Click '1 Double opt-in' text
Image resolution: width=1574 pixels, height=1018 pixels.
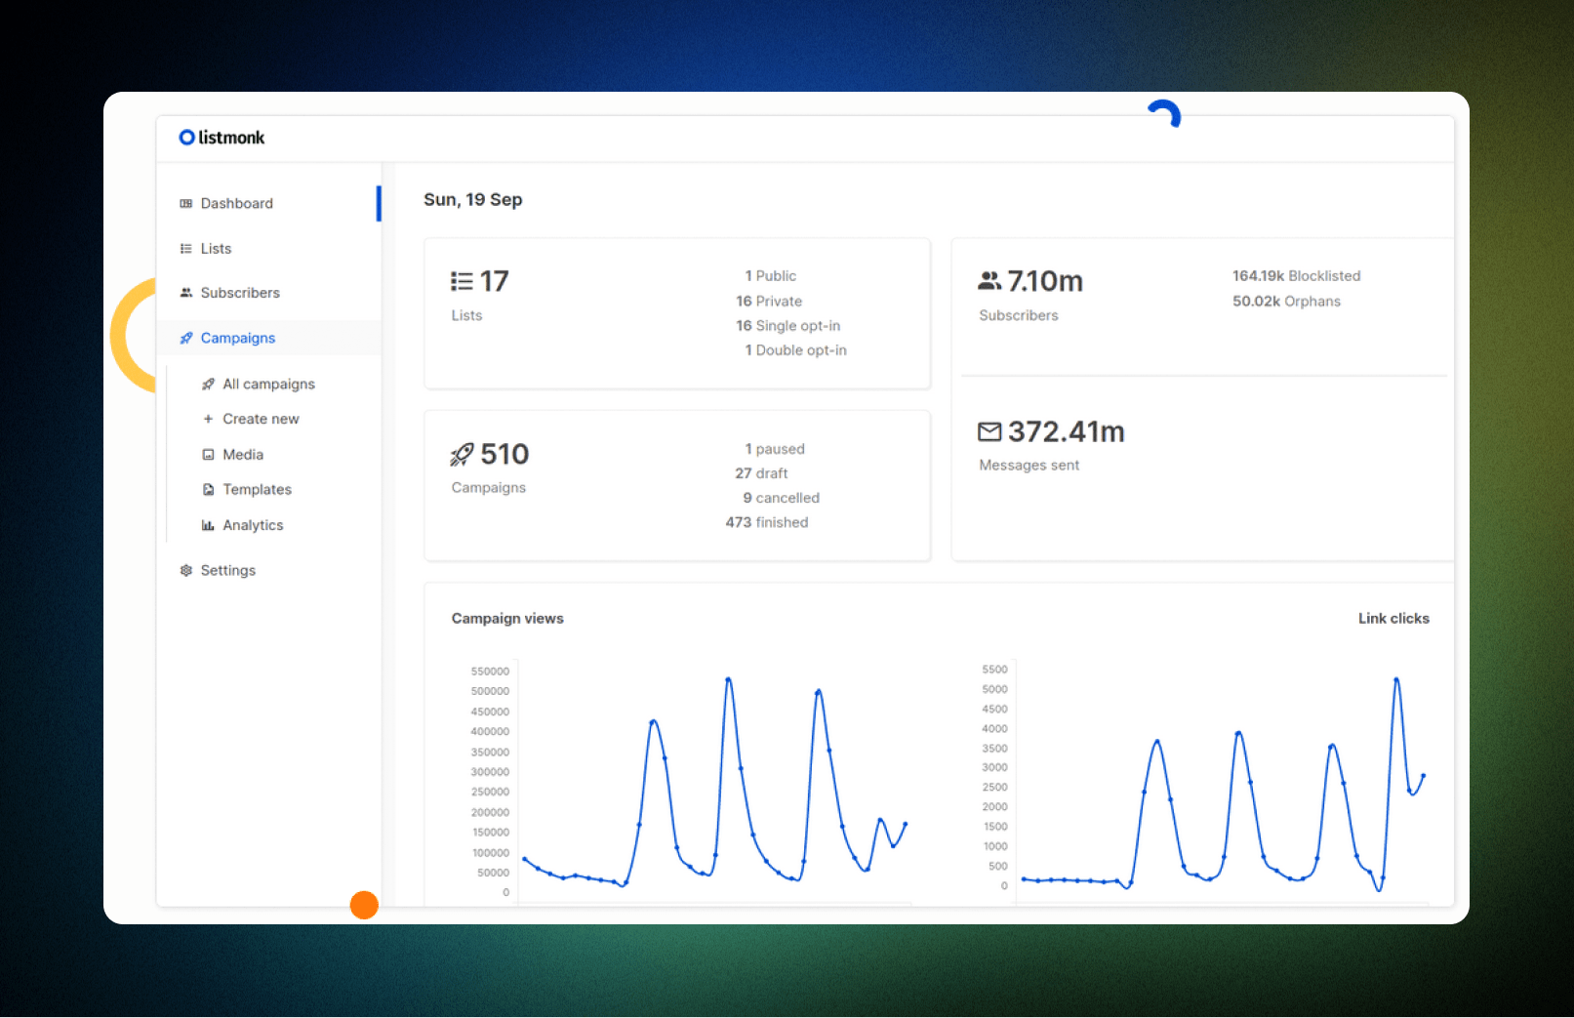pyautogui.click(x=796, y=350)
